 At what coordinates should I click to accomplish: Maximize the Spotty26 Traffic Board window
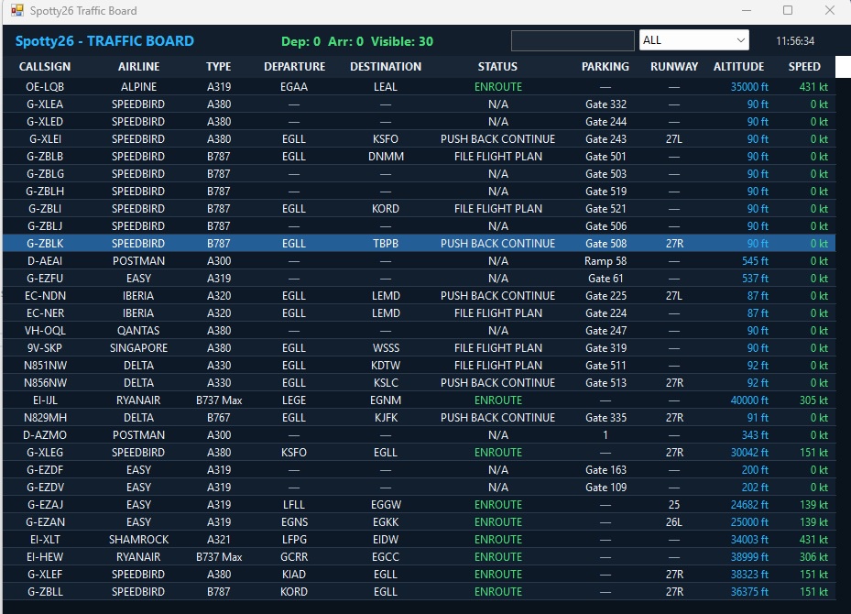[788, 10]
